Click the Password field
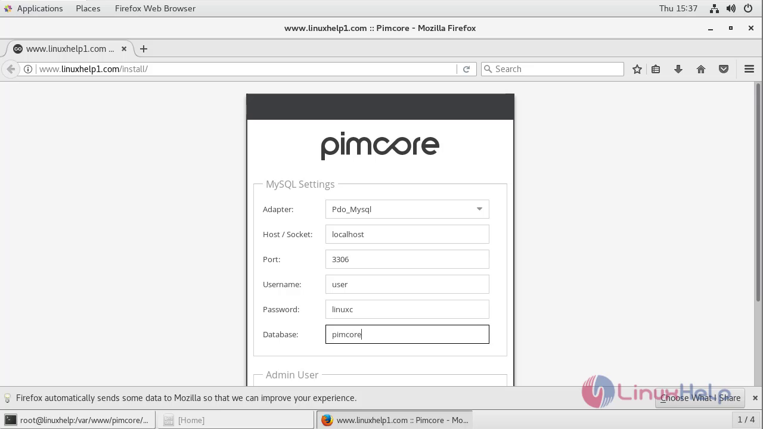This screenshot has height=429, width=763. [407, 309]
